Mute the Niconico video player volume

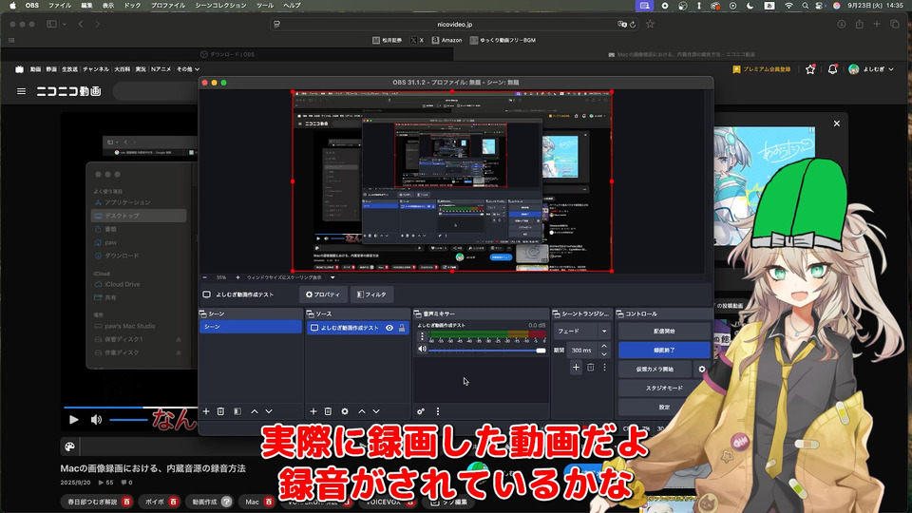coord(96,419)
